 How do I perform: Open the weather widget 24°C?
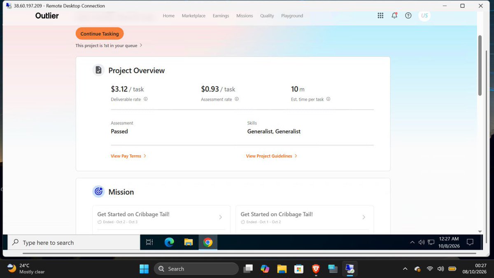[x=26, y=269]
